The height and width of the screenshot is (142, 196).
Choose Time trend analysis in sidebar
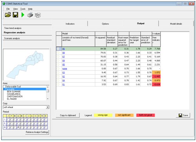13,28
